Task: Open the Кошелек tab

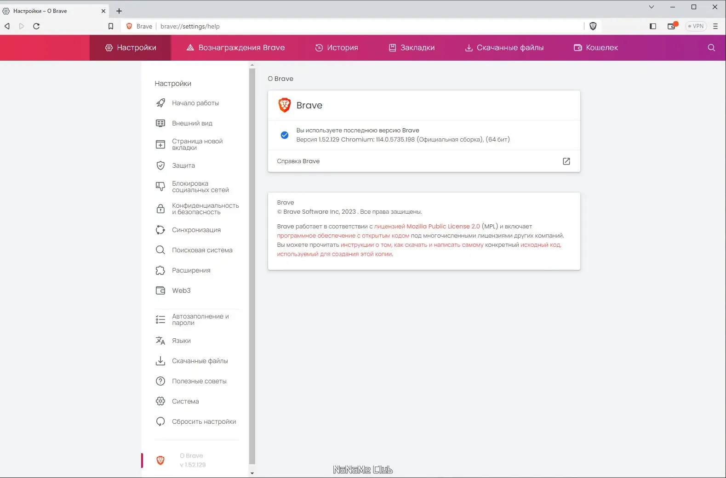Action: [596, 48]
